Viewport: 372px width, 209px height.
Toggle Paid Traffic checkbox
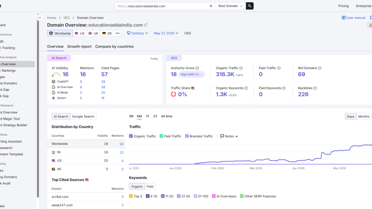click(161, 136)
